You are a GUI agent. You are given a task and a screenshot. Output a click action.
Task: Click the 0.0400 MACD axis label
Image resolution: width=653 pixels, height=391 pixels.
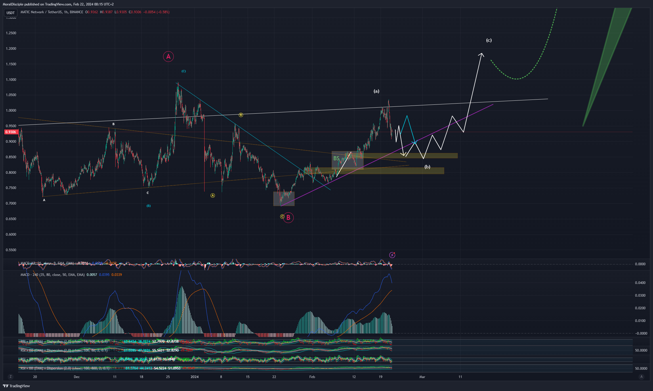[640, 283]
